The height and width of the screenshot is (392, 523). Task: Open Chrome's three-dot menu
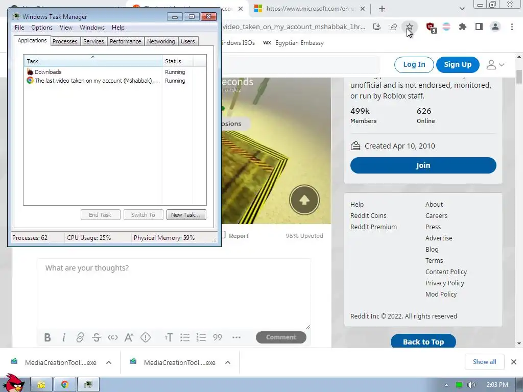pyautogui.click(x=512, y=27)
